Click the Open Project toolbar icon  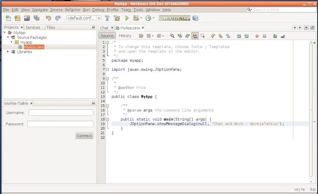tap(27, 18)
